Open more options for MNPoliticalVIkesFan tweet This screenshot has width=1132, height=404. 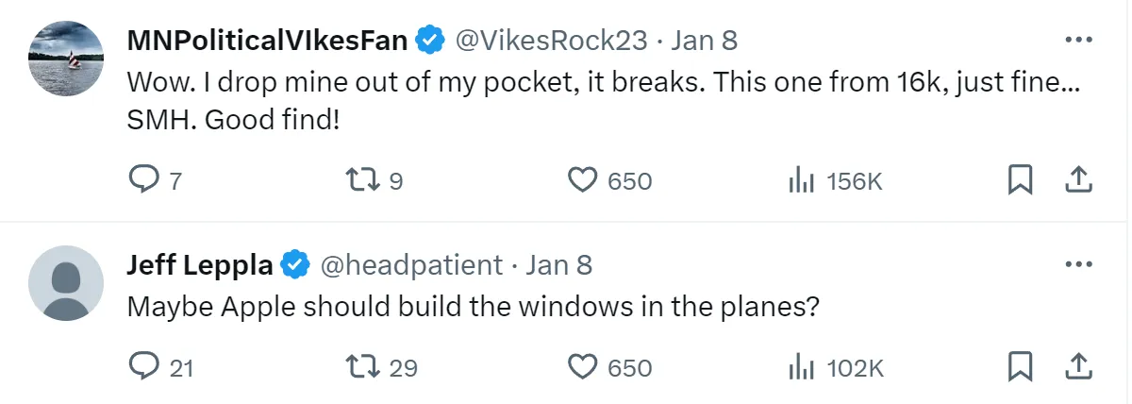(x=1078, y=41)
